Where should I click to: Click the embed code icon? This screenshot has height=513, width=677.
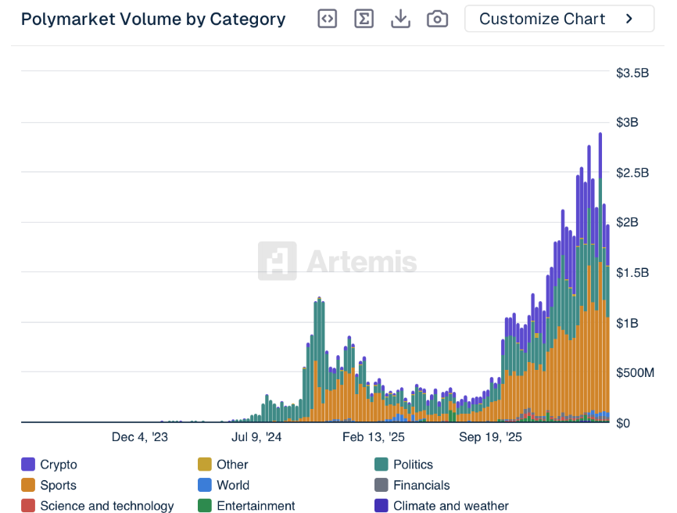[328, 19]
